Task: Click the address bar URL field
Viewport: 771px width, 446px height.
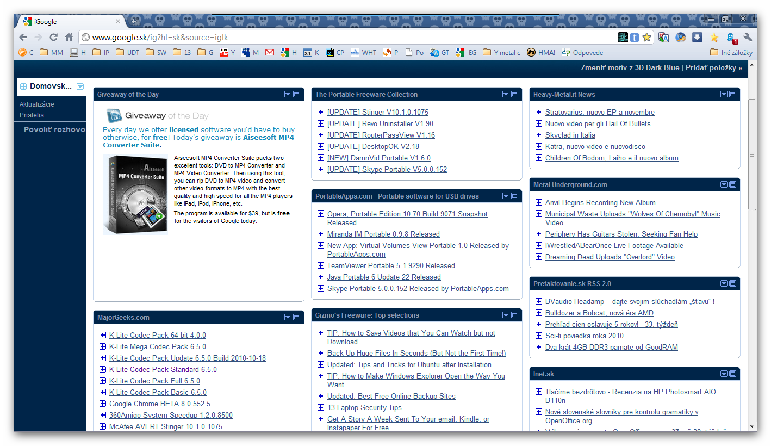Action: [x=348, y=38]
